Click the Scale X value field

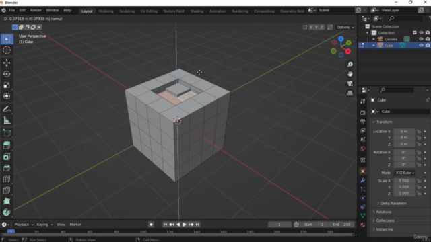pos(404,181)
